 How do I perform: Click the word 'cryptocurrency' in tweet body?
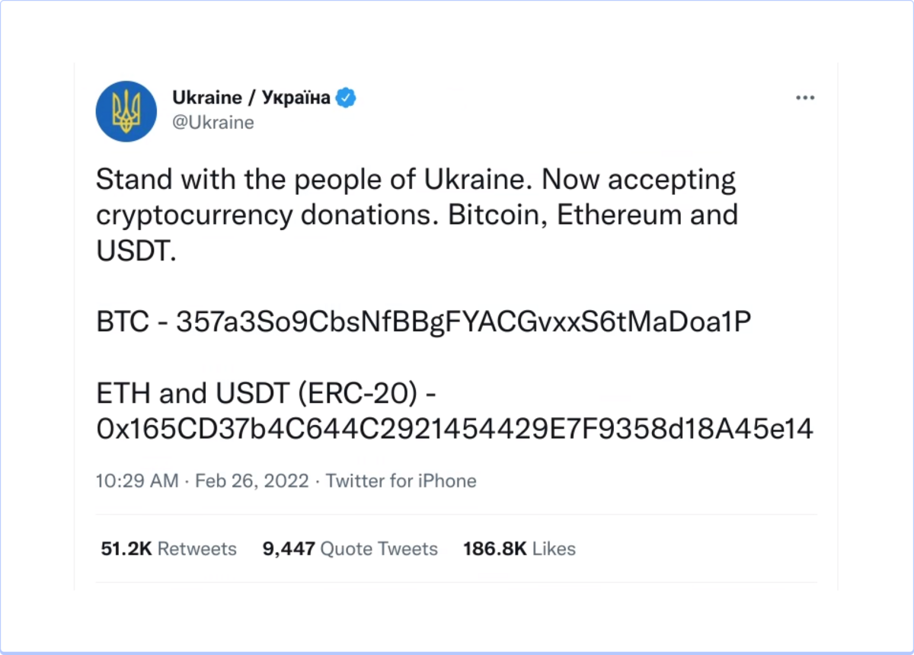pyautogui.click(x=193, y=216)
